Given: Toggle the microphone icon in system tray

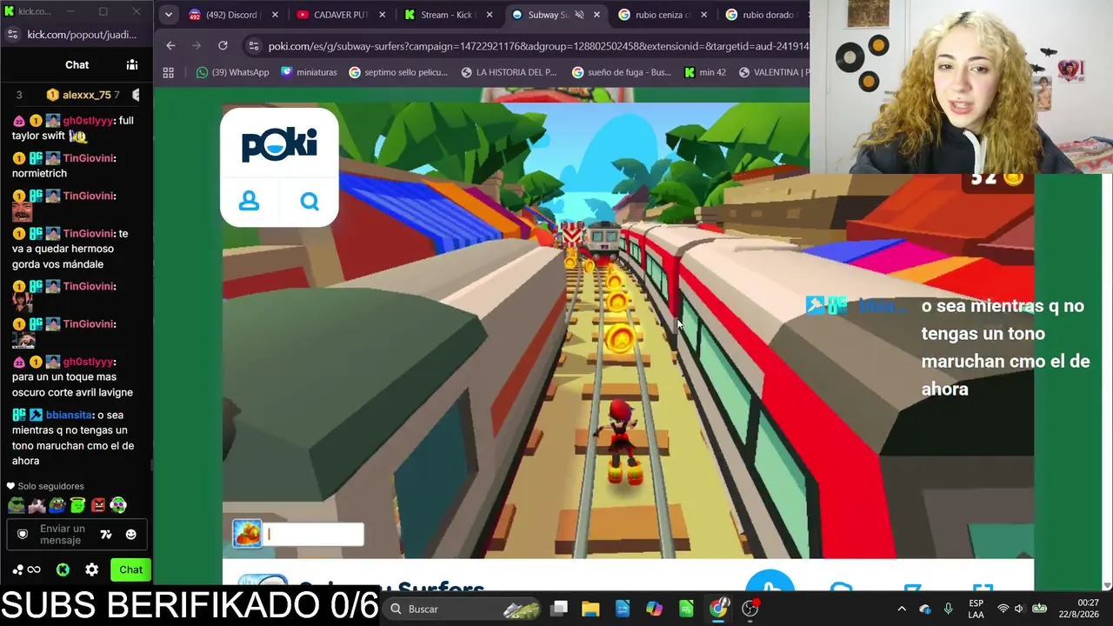Looking at the screenshot, I should click(x=949, y=609).
